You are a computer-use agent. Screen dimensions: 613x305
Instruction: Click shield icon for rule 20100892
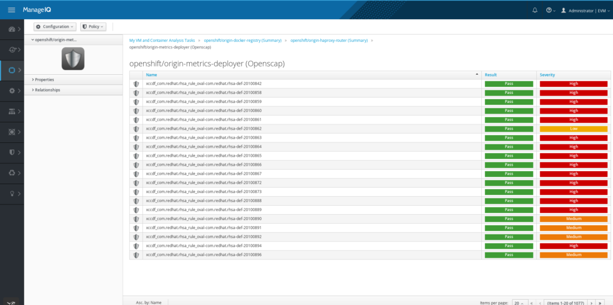pyautogui.click(x=136, y=237)
